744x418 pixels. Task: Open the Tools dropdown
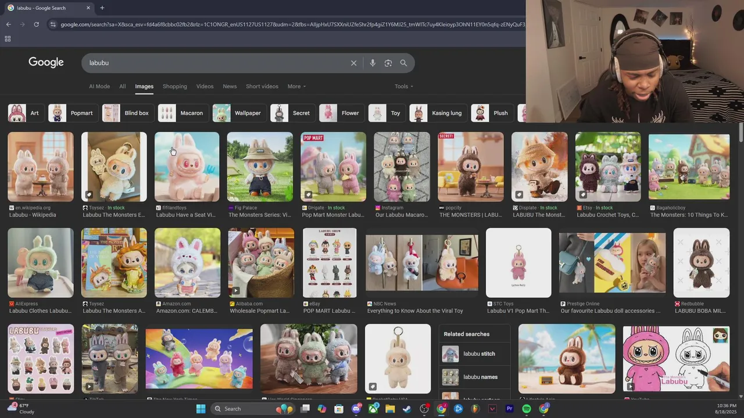click(x=404, y=87)
